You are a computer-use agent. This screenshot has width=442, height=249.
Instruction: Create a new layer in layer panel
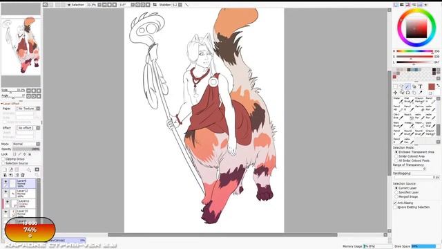pos(5,169)
